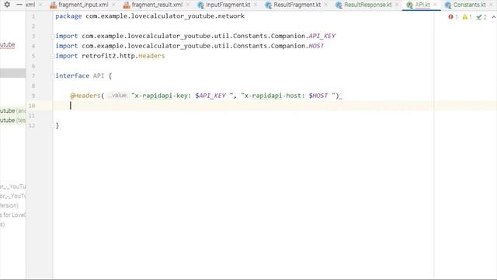The width and height of the screenshot is (497, 280).
Task: Click the closing fold marker at line 12
Action: 53,126
